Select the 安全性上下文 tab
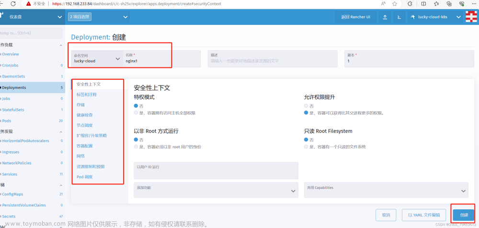Screen dimensions: 479x228 pyautogui.click(x=89, y=84)
